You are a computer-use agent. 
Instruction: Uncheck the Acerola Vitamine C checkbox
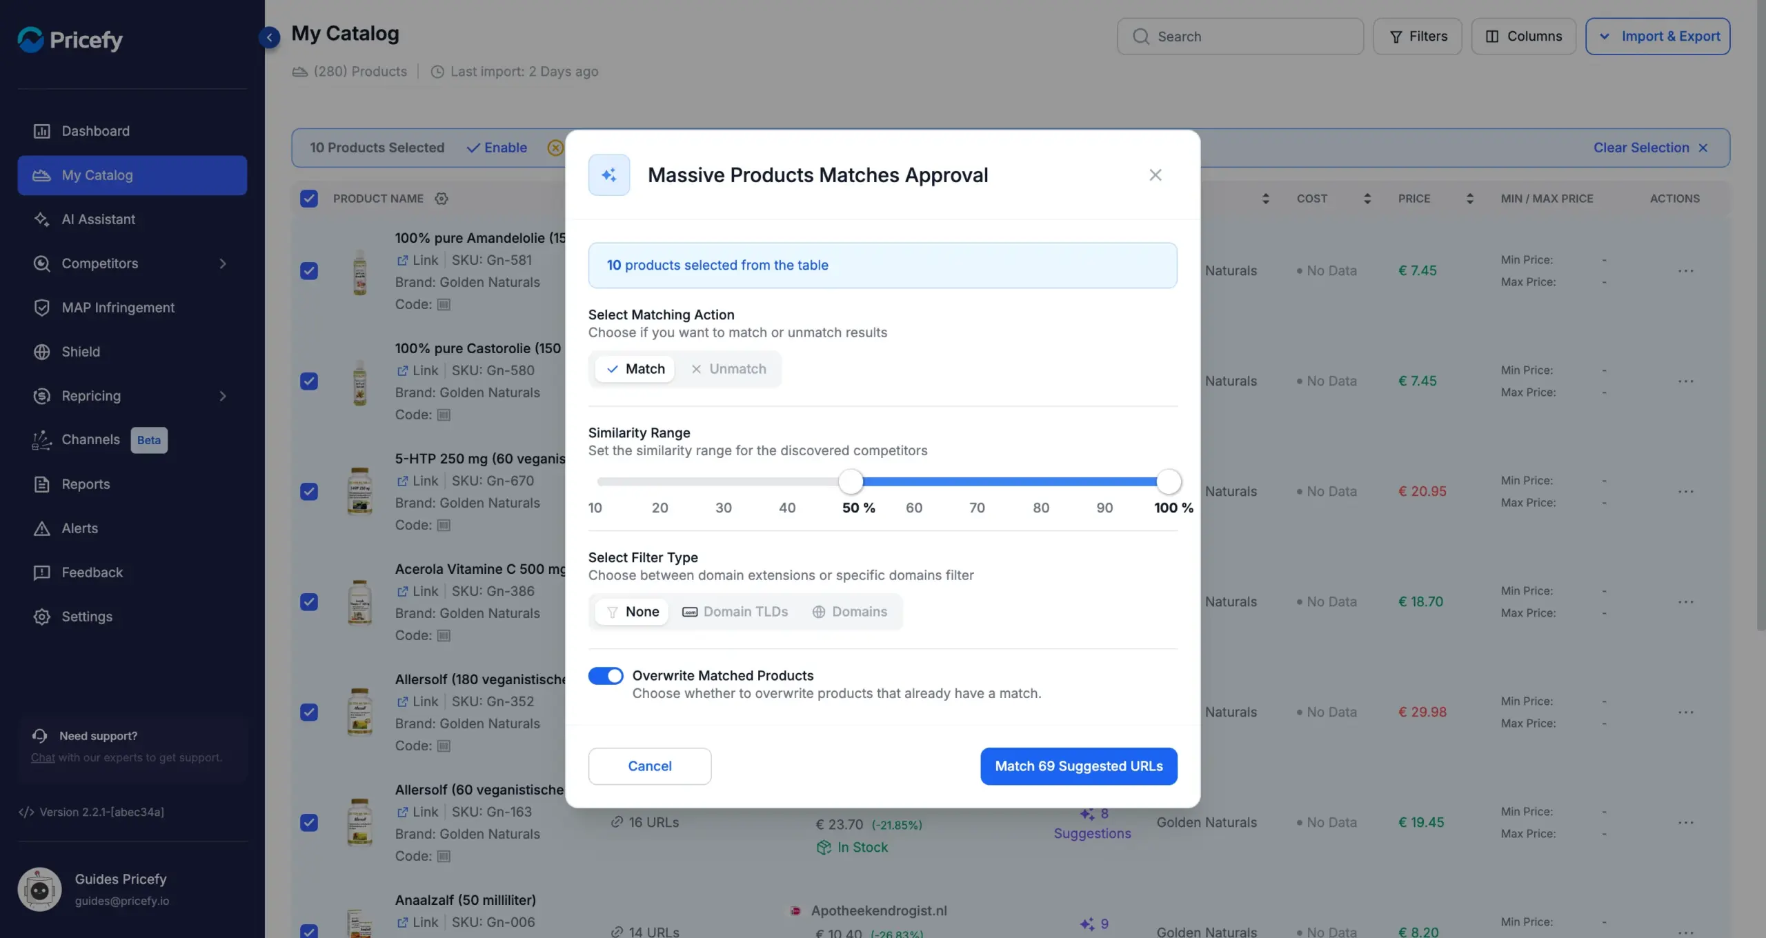point(309,602)
